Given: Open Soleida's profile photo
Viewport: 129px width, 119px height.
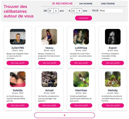Looking at the screenshot, I should point(18,79).
